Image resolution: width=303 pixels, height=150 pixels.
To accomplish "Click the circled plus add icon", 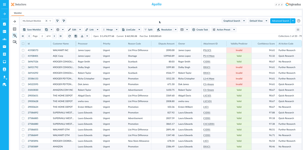I will tap(58, 30).
